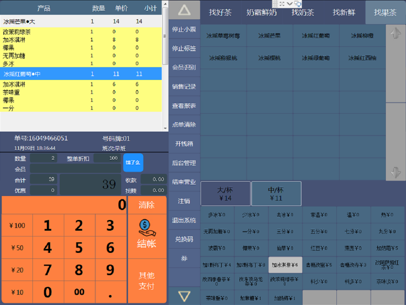
Task: Select the 中/杯 ¥11 size option
Action: coord(276,194)
